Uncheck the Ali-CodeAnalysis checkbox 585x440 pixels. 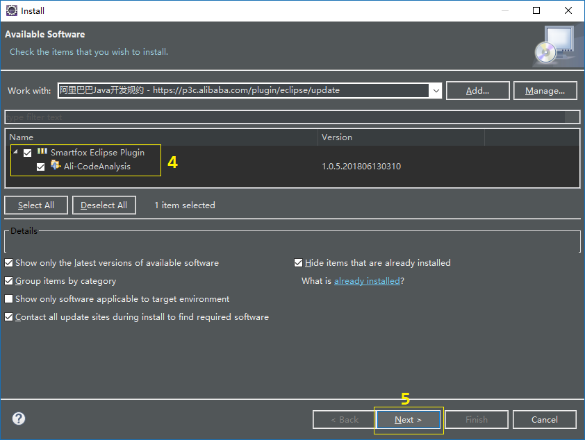41,167
